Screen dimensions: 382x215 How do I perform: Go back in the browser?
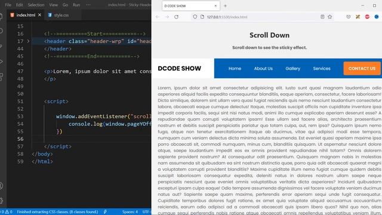[158, 17]
